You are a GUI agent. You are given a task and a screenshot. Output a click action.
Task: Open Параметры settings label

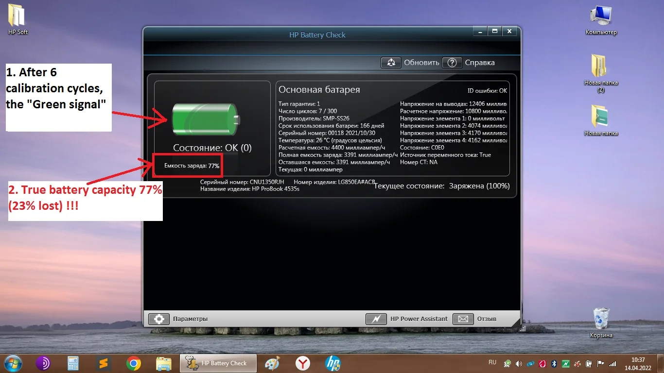[x=190, y=319]
